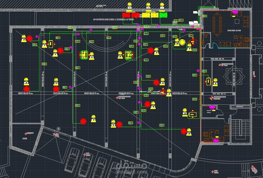Viewport: 263px width, 178px height.
Task: Select the magenta fixture atop the meeting room
Action: click(x=235, y=12)
